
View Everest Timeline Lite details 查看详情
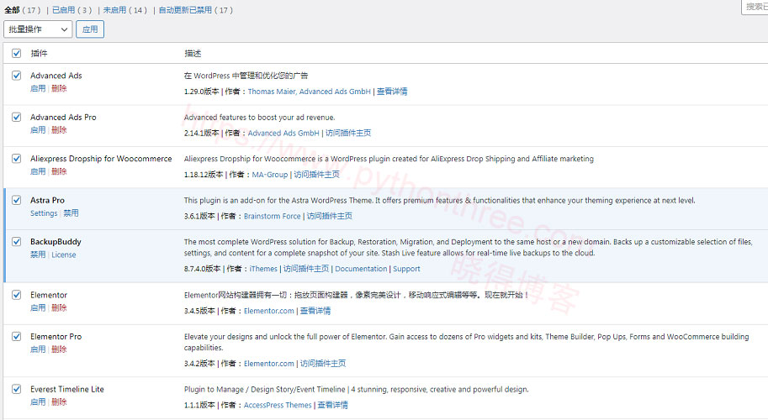pos(332,406)
